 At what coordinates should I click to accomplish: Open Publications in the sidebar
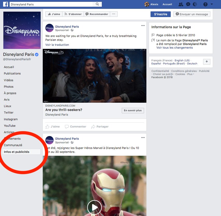pyautogui.click(x=12, y=73)
